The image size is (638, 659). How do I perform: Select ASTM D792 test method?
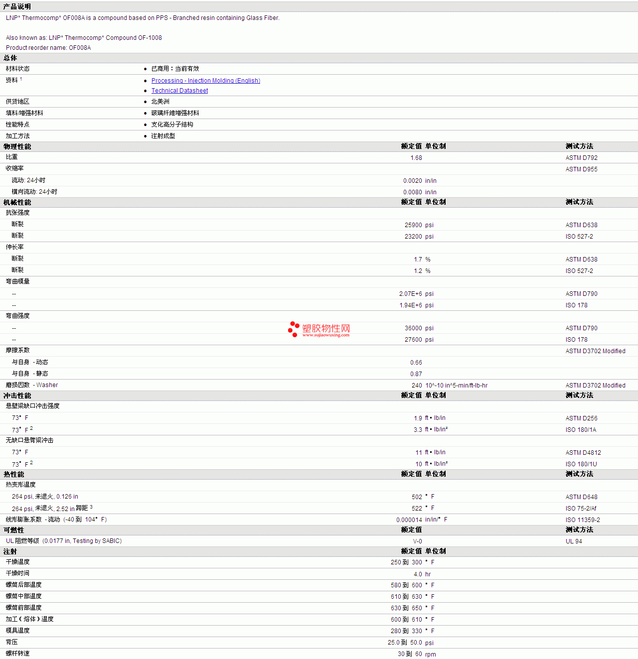pyautogui.click(x=581, y=158)
